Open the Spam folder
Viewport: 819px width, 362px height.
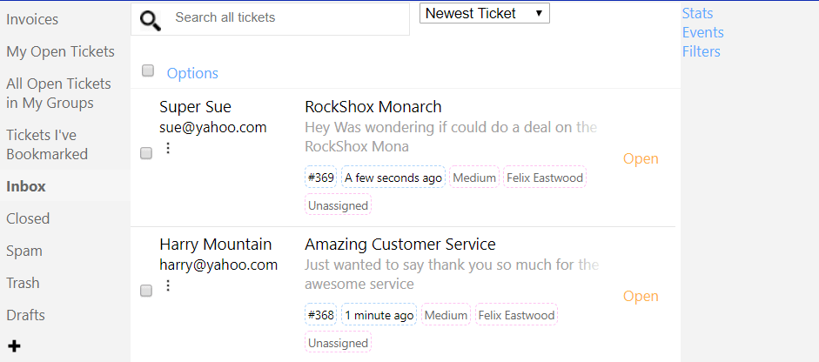click(24, 251)
